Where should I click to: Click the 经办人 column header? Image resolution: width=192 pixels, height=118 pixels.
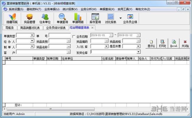click(144, 59)
